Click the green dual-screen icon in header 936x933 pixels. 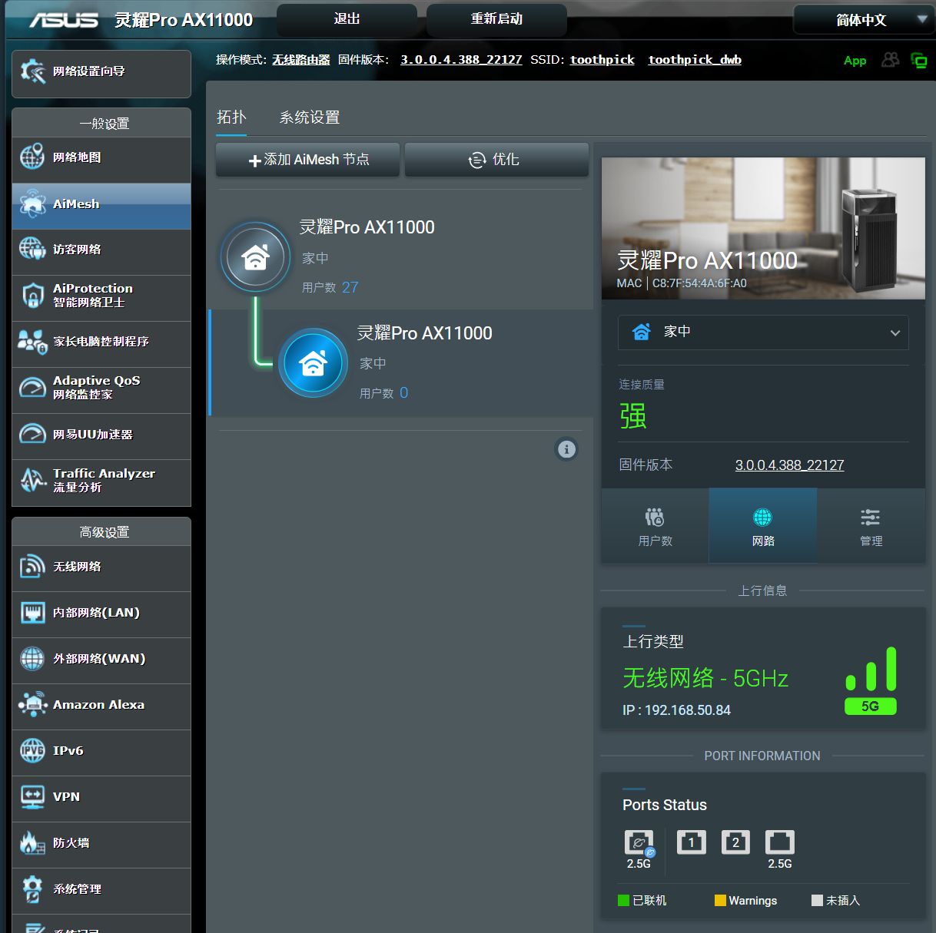tap(918, 60)
